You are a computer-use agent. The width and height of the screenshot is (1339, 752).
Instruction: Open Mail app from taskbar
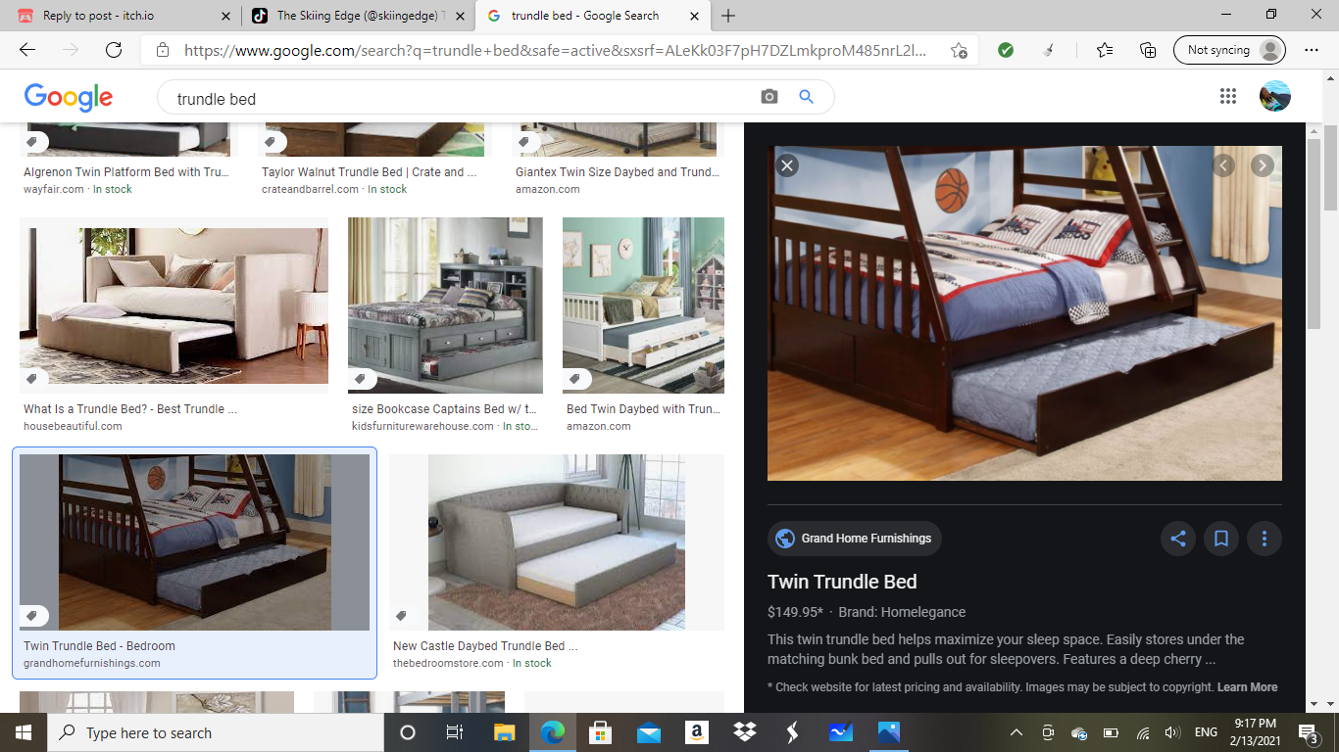click(x=648, y=732)
